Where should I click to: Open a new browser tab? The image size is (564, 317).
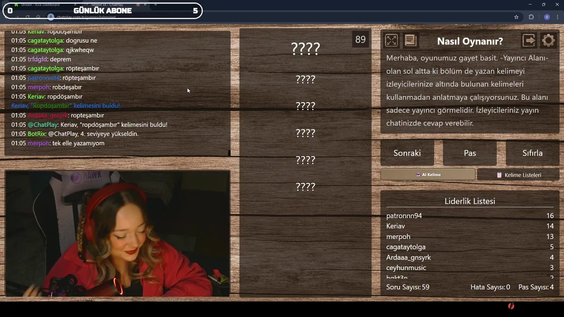[x=156, y=4]
